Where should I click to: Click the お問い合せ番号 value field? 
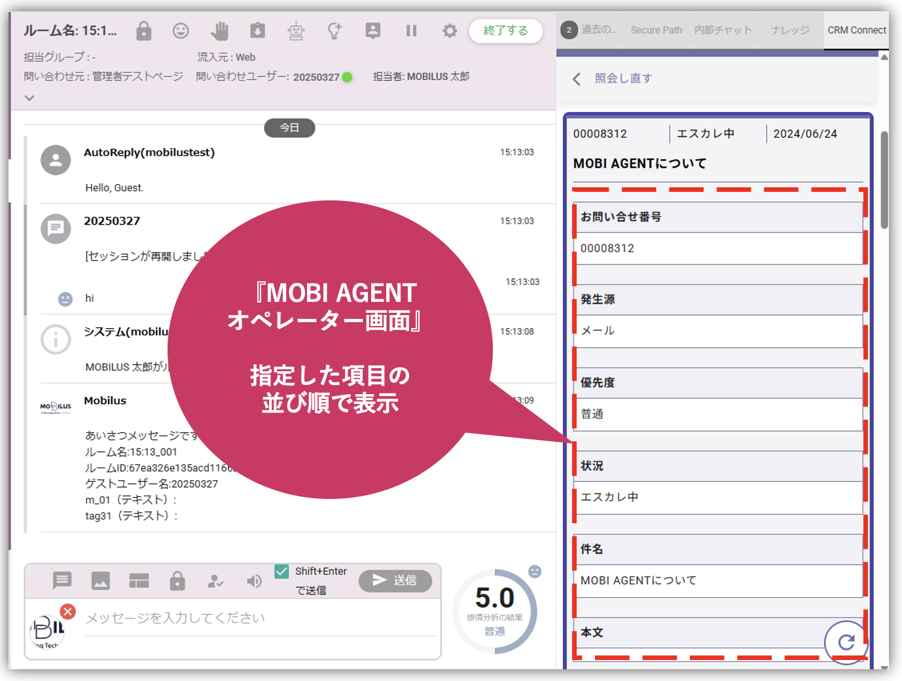tap(718, 249)
